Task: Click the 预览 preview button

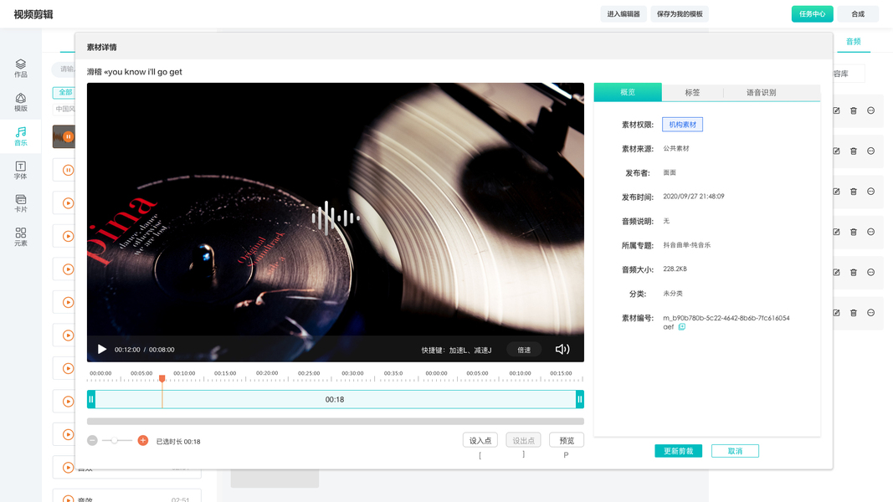Action: coord(567,441)
